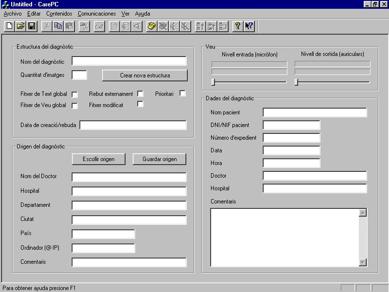Click the Nivell entrada microphone slider handle
389x292 pixels.
213,82
